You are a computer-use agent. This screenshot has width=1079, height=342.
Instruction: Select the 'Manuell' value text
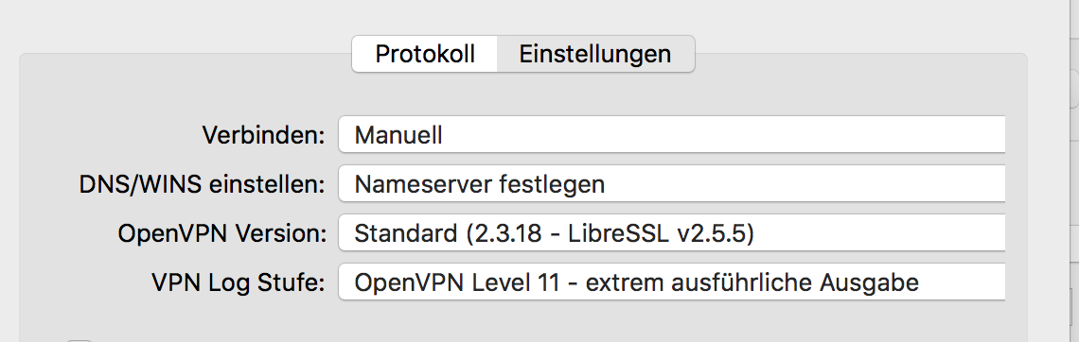[398, 134]
